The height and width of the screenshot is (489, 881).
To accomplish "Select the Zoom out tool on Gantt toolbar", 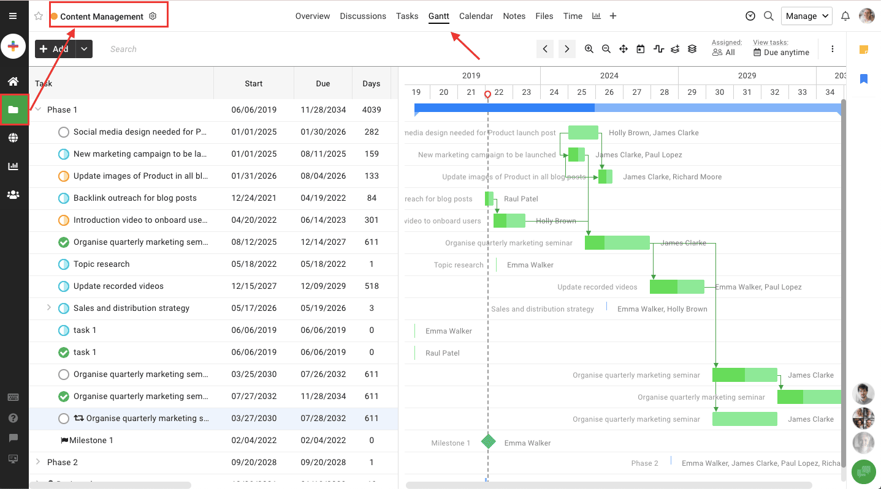I will (606, 49).
